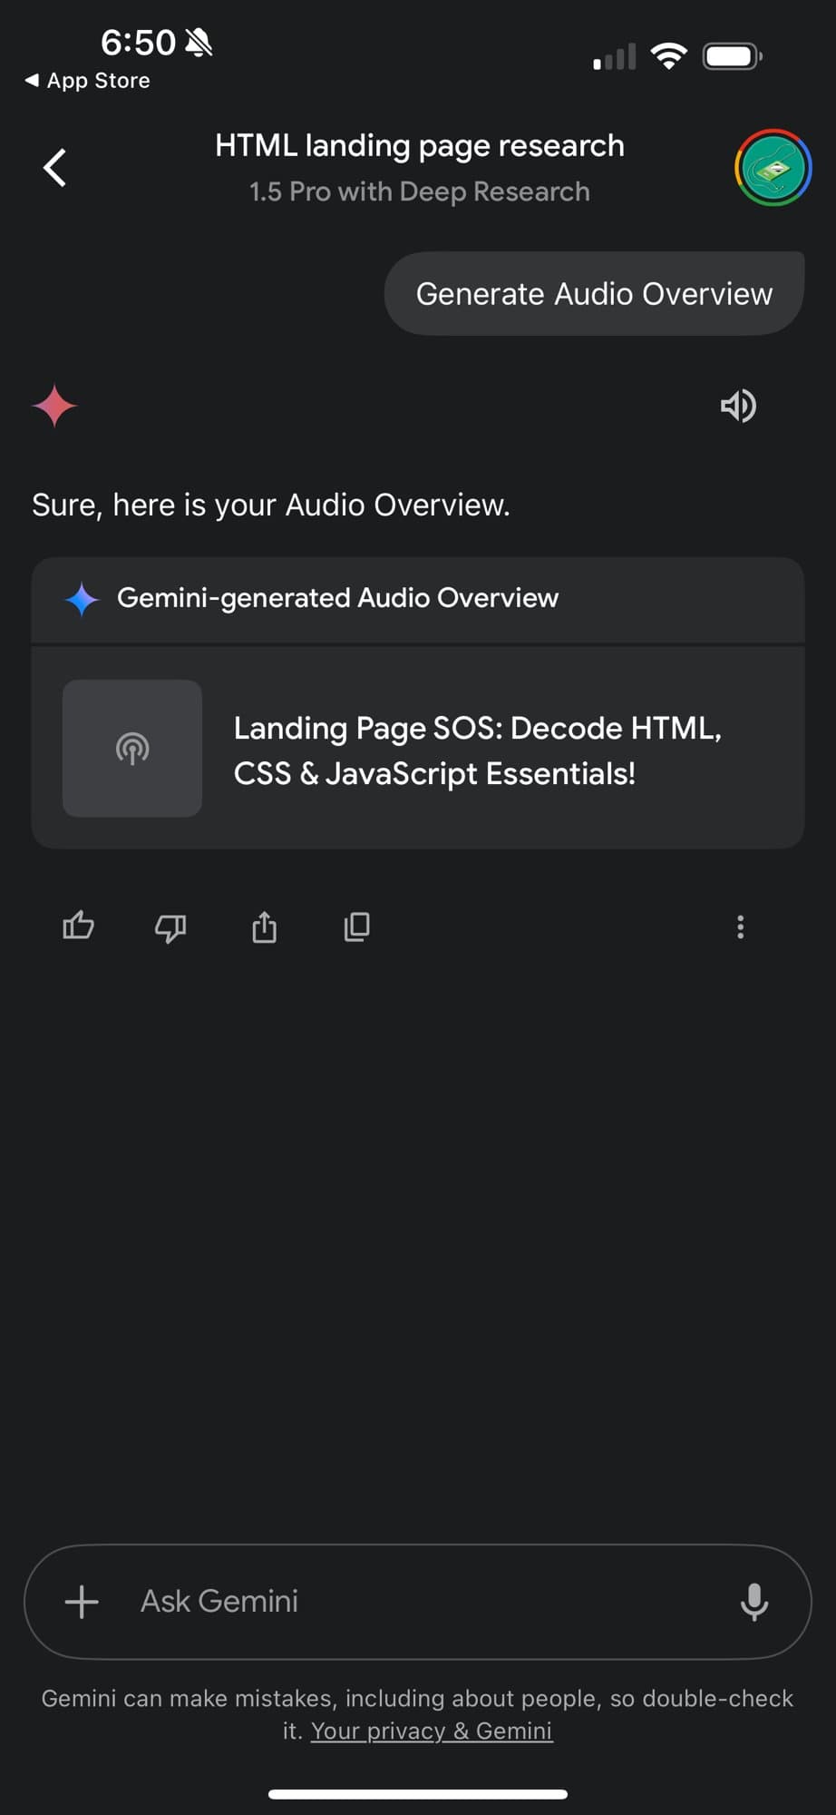Open the chat titled HTML landing page research

pyautogui.click(x=419, y=145)
